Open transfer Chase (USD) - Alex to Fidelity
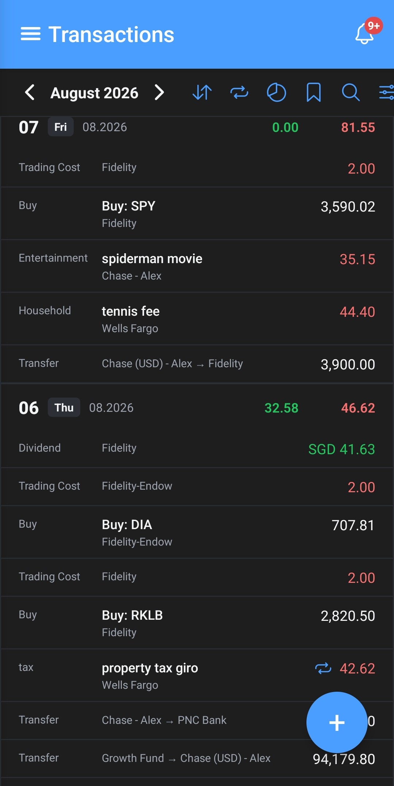394x786 pixels. 197,364
